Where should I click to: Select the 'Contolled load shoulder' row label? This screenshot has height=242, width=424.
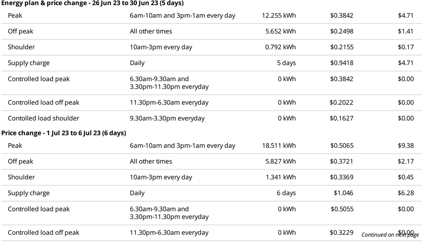point(43,118)
